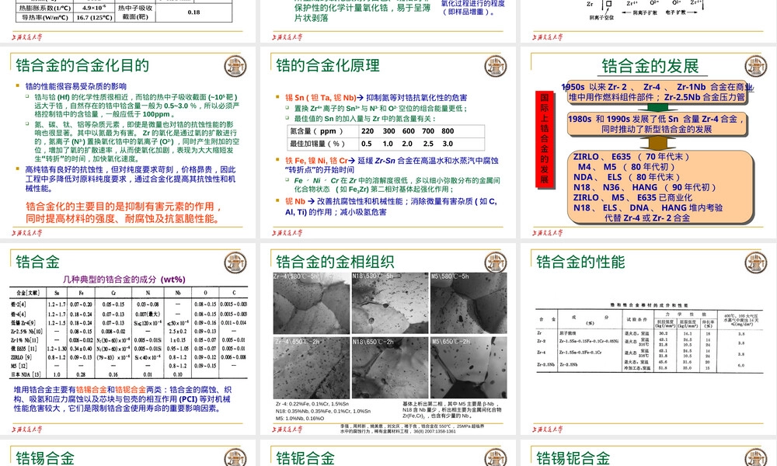
Task: Click 上海交通大学 footer logo under 合金化原理 slide
Action: click(287, 233)
